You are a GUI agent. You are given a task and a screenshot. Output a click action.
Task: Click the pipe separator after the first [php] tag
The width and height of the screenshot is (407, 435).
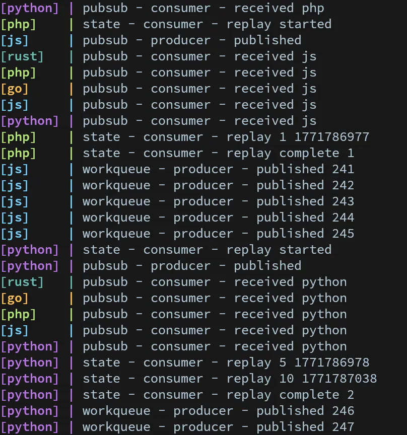tap(71, 24)
